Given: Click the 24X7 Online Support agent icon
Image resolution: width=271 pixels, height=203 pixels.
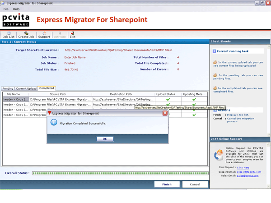Looking at the screenshot, I should [x=218, y=155].
